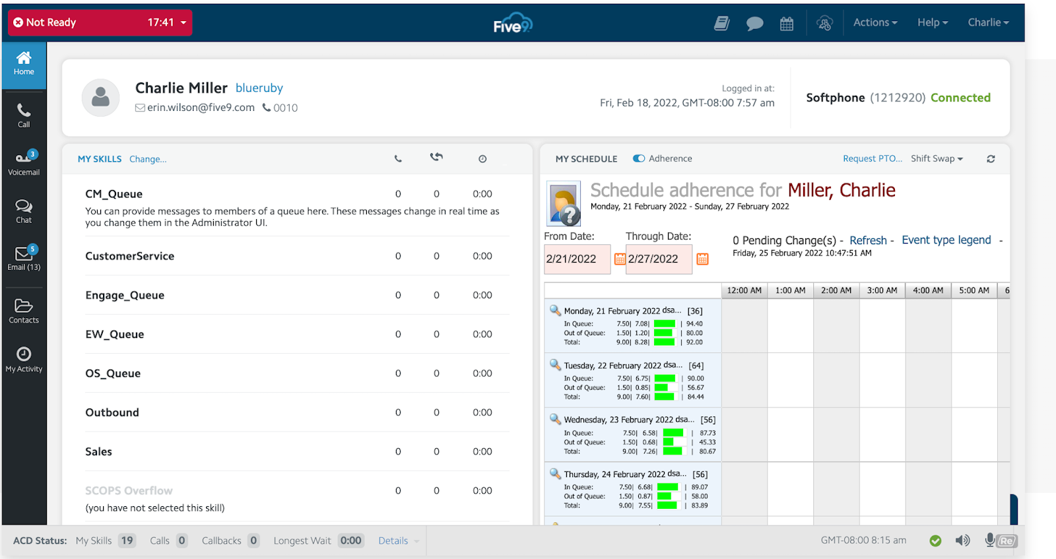Click the Event type legend link
This screenshot has height=559, width=1056.
coord(946,240)
